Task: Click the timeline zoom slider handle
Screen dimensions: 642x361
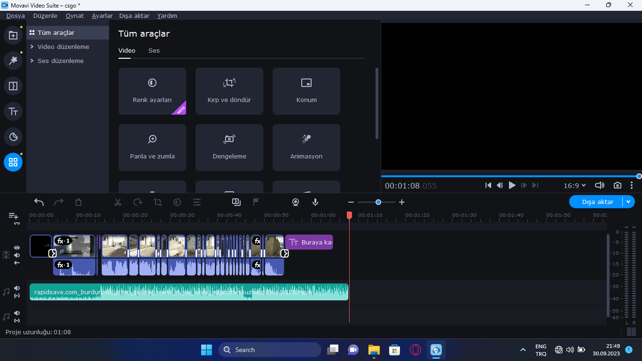Action: point(378,202)
